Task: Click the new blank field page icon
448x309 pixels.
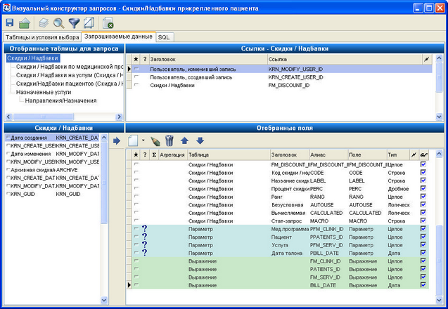Action: pyautogui.click(x=133, y=140)
